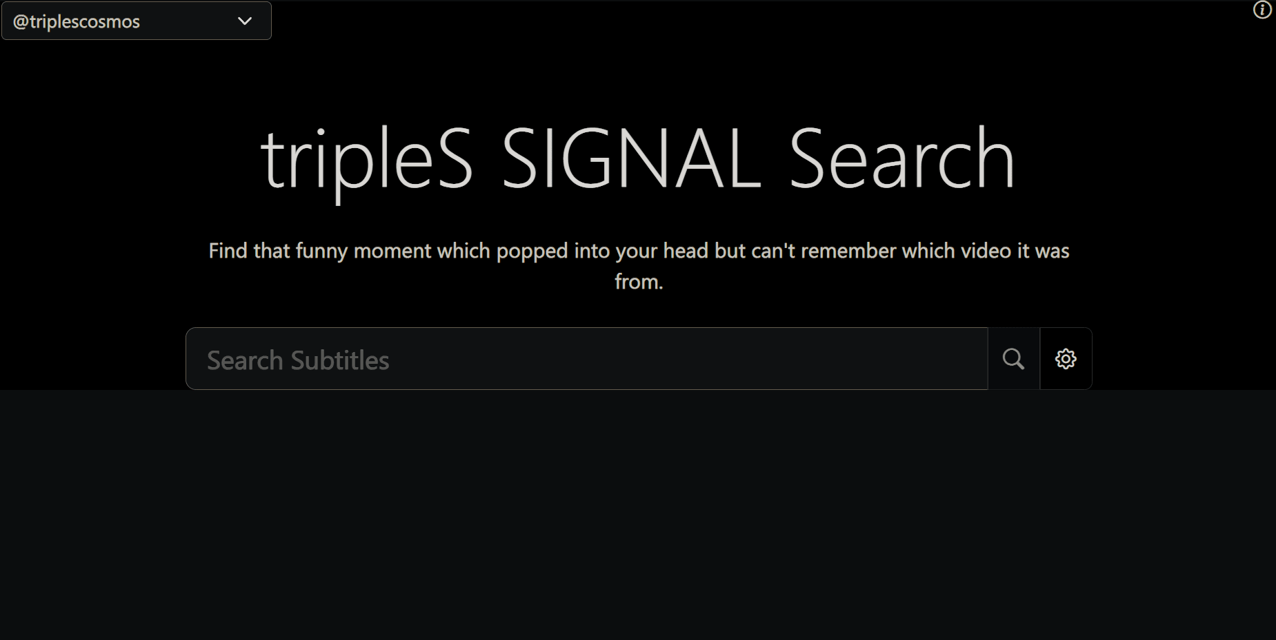Click the word 'tripleS' in the heading
This screenshot has height=640, width=1276.
(366, 163)
